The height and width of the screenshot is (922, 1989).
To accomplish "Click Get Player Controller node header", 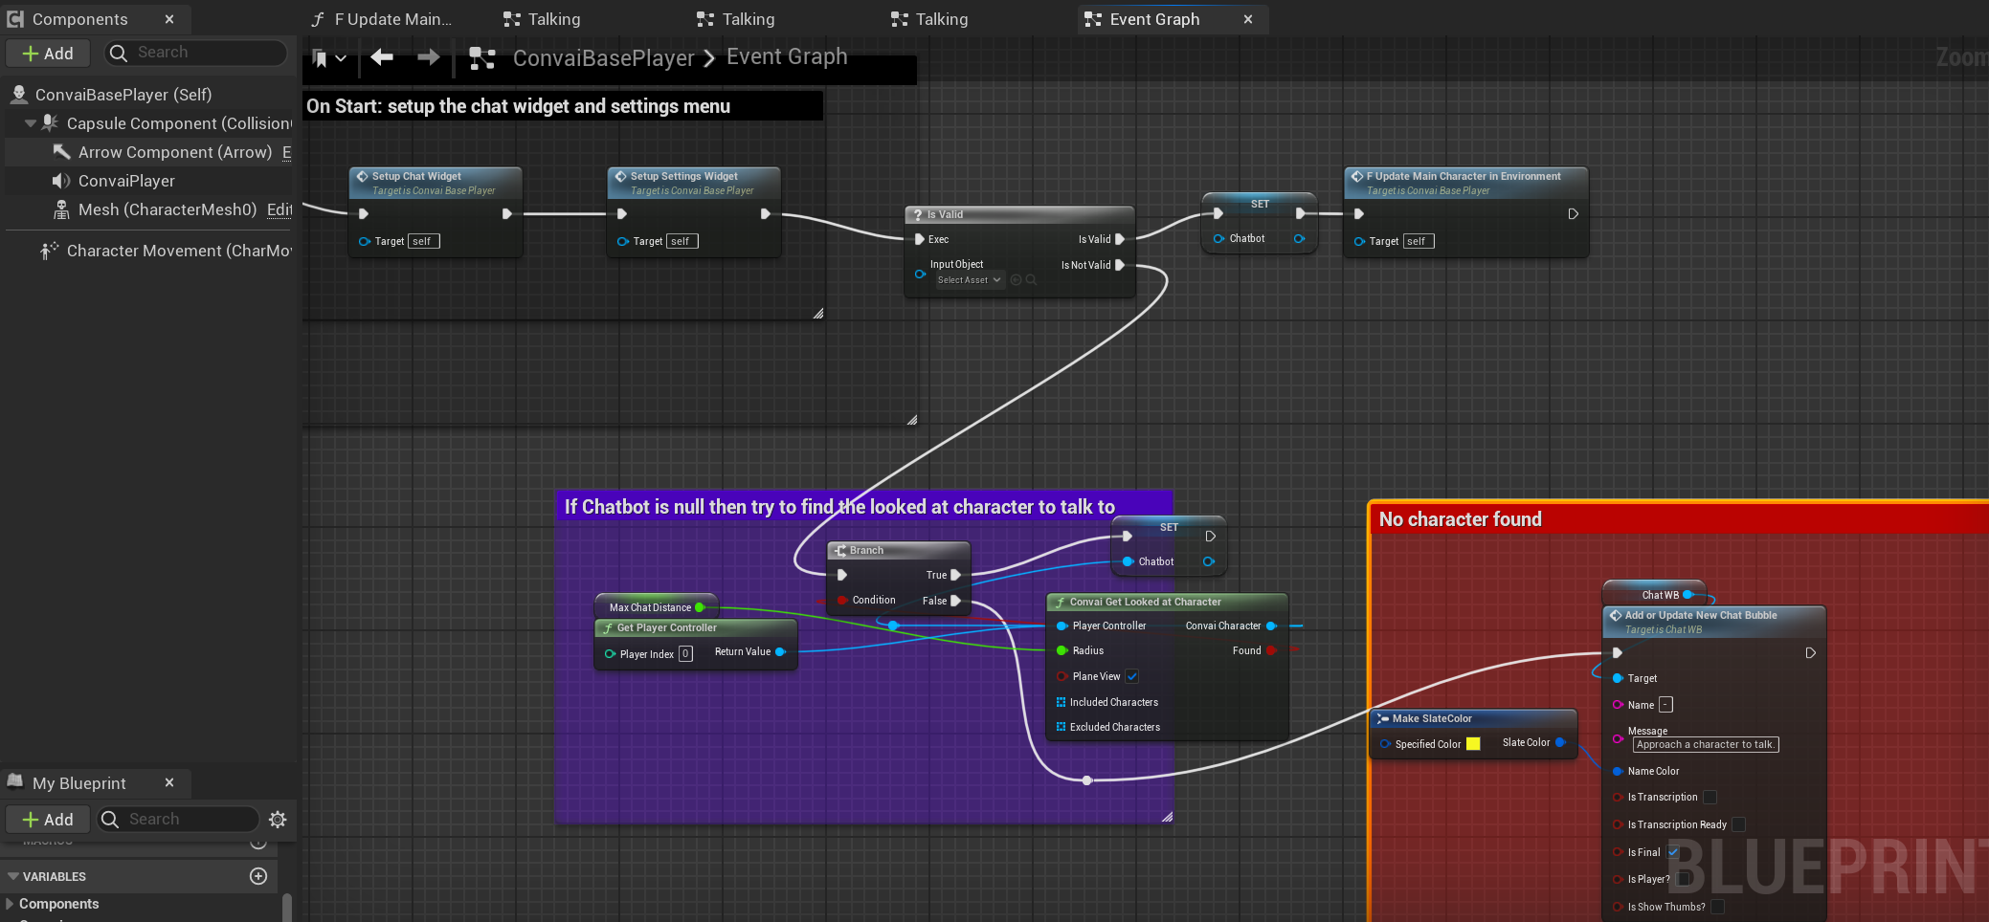I will click(x=696, y=627).
